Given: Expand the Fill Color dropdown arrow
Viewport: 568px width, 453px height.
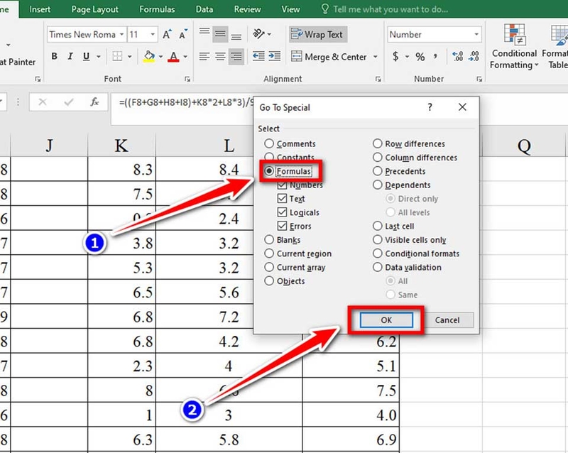Looking at the screenshot, I should coord(160,57).
